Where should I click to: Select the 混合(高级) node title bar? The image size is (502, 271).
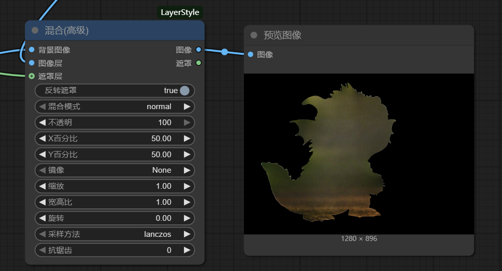114,31
